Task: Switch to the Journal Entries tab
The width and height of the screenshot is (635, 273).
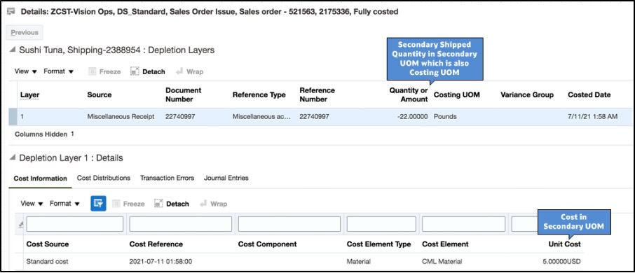Action: (226, 178)
